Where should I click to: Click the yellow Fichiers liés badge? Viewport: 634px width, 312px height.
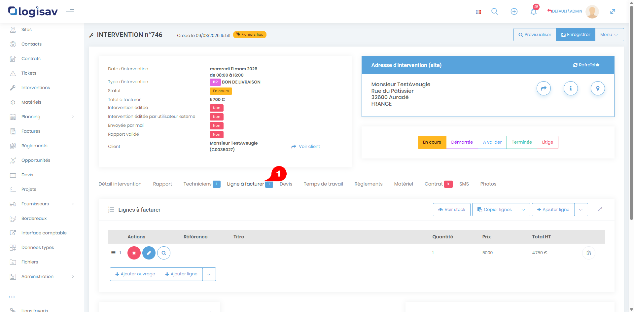(x=250, y=35)
